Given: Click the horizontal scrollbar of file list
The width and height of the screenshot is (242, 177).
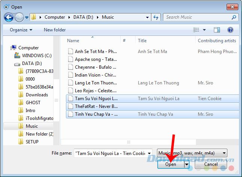Looking at the screenshot, I should [128, 142].
